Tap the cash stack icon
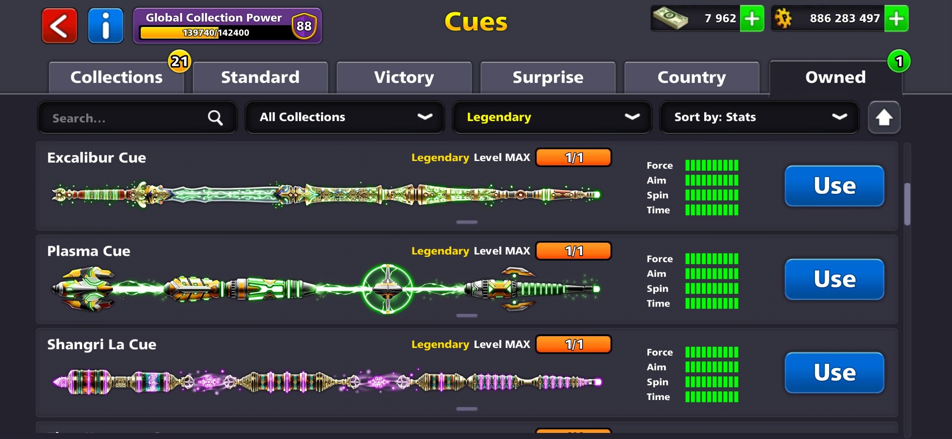Viewport: 952px width, 439px height. pyautogui.click(x=670, y=19)
